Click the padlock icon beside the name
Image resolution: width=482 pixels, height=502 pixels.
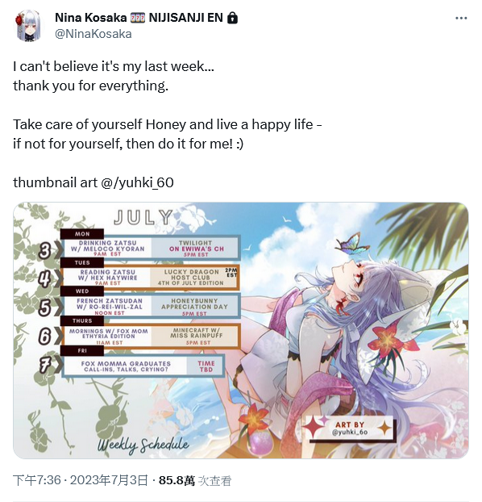[x=232, y=18]
